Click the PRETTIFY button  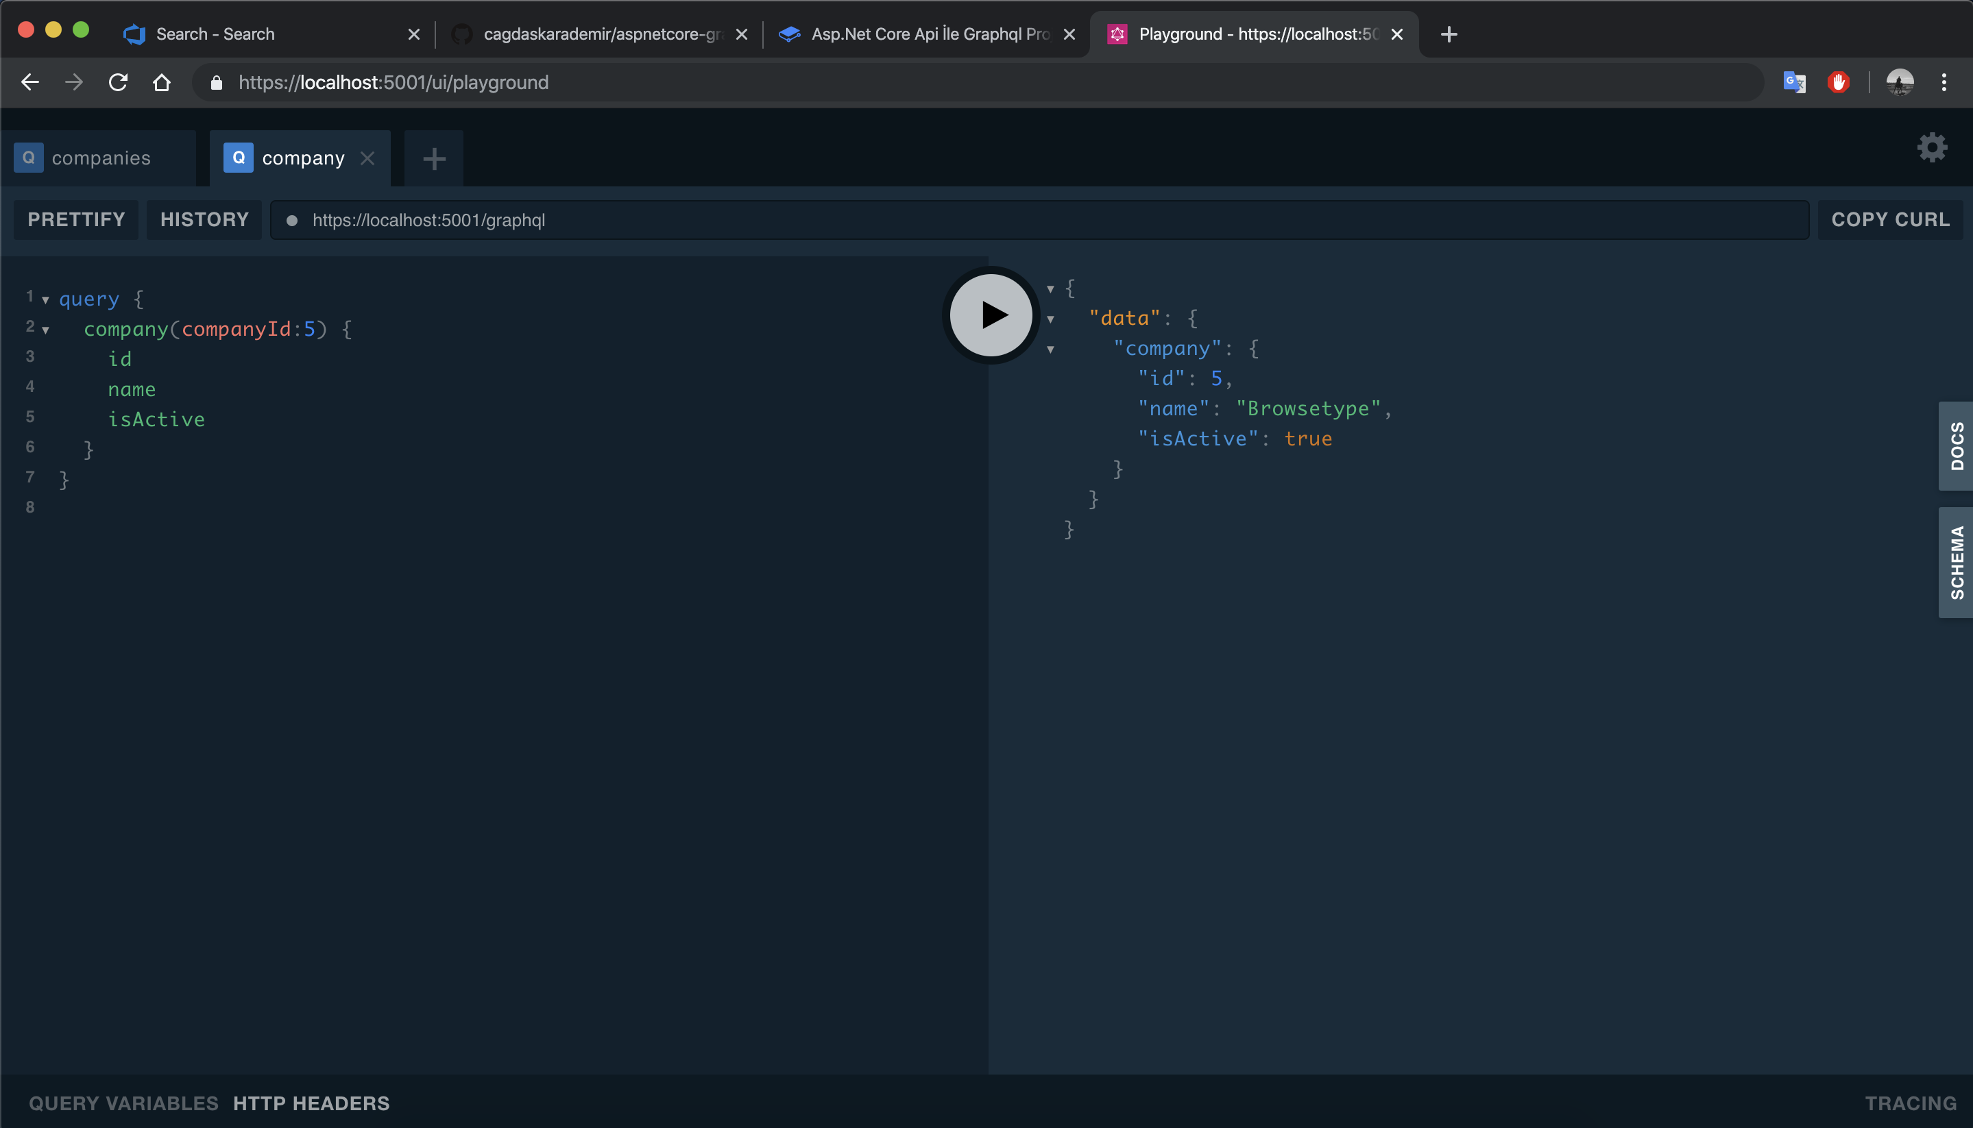coord(76,220)
